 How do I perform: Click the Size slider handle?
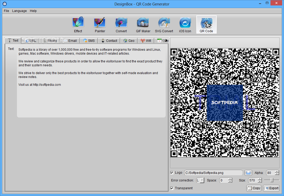(x=272, y=180)
